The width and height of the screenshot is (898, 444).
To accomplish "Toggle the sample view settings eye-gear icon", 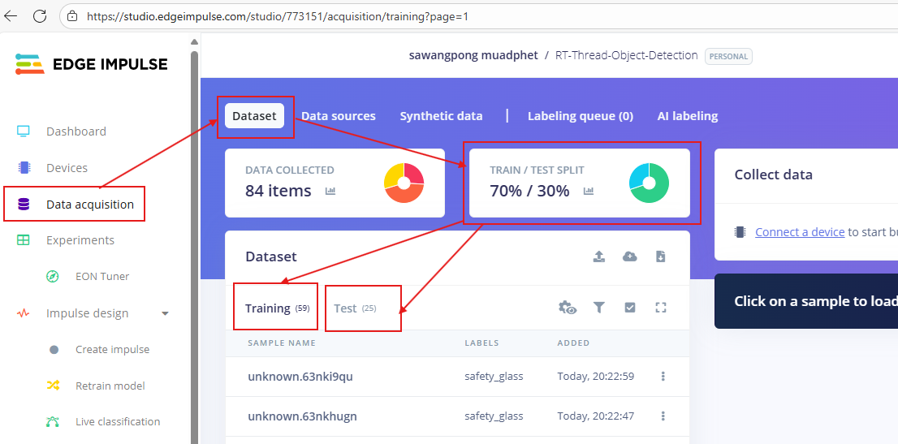I will (x=568, y=308).
